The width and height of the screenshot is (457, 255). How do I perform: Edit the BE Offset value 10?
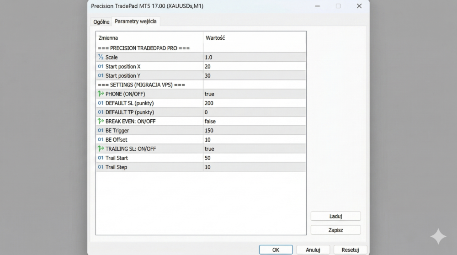point(255,139)
